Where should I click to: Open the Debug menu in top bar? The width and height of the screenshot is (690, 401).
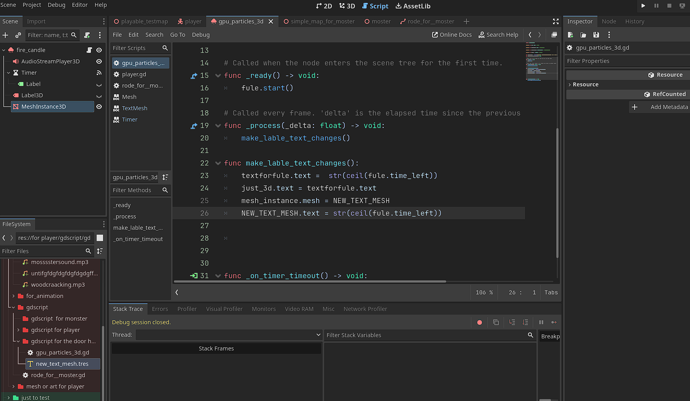click(x=57, y=5)
